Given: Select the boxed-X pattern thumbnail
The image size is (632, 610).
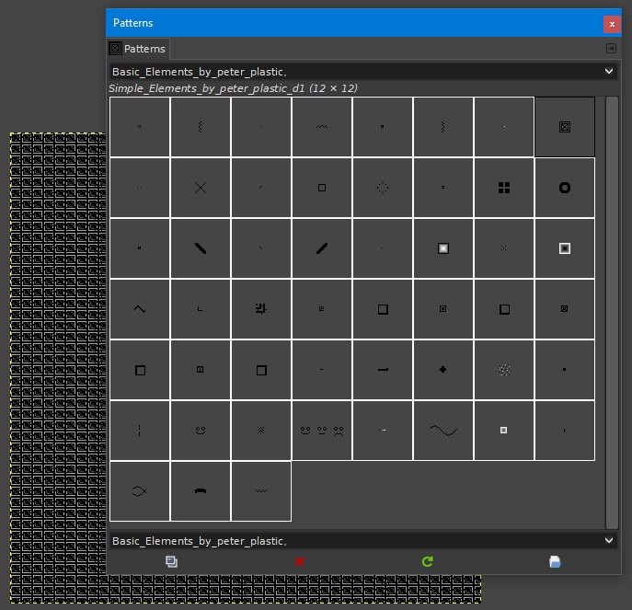Looking at the screenshot, I should 565,127.
